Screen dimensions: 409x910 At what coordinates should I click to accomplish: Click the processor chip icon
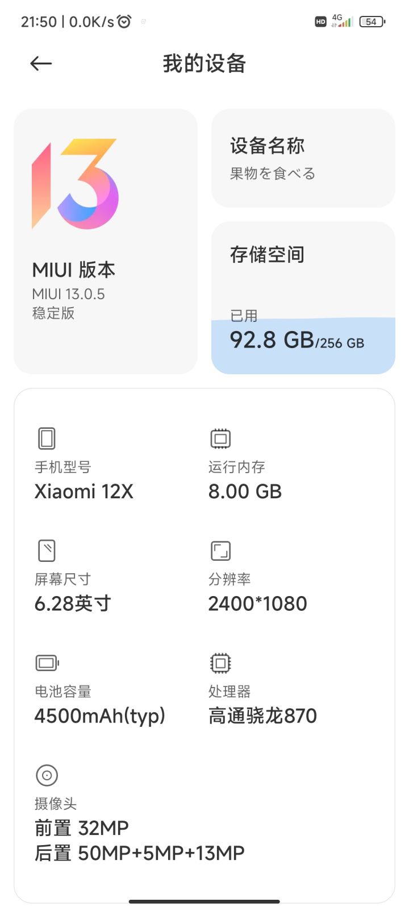click(220, 663)
